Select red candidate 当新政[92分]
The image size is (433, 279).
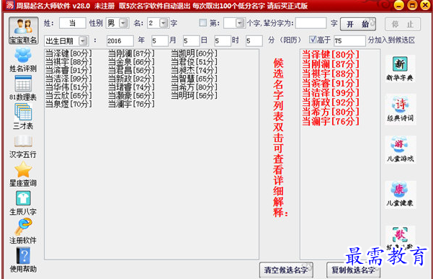click(x=331, y=102)
